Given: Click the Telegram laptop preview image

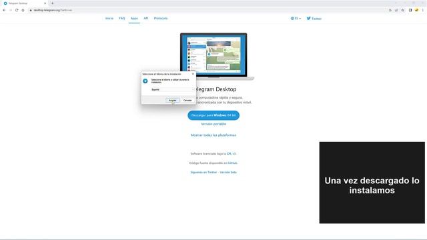Looking at the screenshot, I should [x=217, y=56].
